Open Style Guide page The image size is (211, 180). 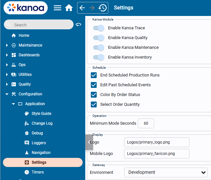pos(41,114)
